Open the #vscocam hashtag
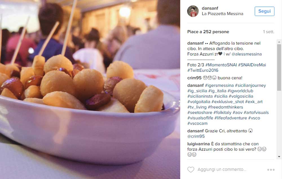This screenshot has height=179, width=282. 197,123
